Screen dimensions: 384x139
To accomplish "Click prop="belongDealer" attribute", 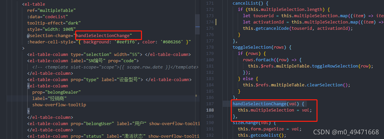I will 57,92.
